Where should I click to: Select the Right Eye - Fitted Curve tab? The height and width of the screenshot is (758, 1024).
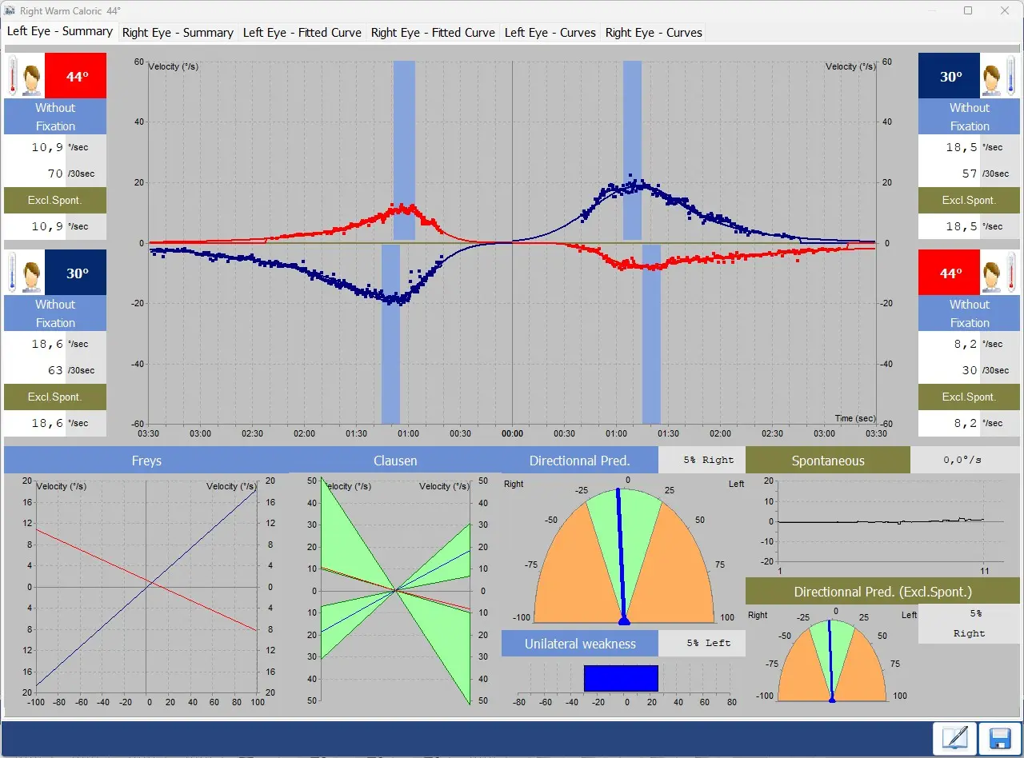click(433, 33)
